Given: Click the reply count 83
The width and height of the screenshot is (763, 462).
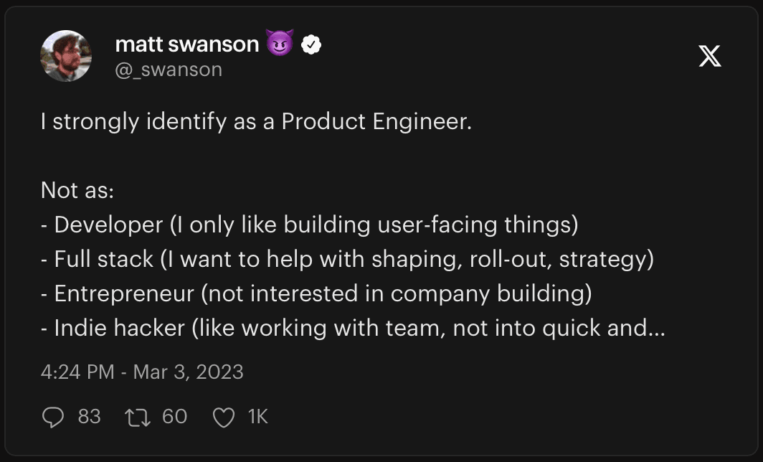Looking at the screenshot, I should 89,417.
